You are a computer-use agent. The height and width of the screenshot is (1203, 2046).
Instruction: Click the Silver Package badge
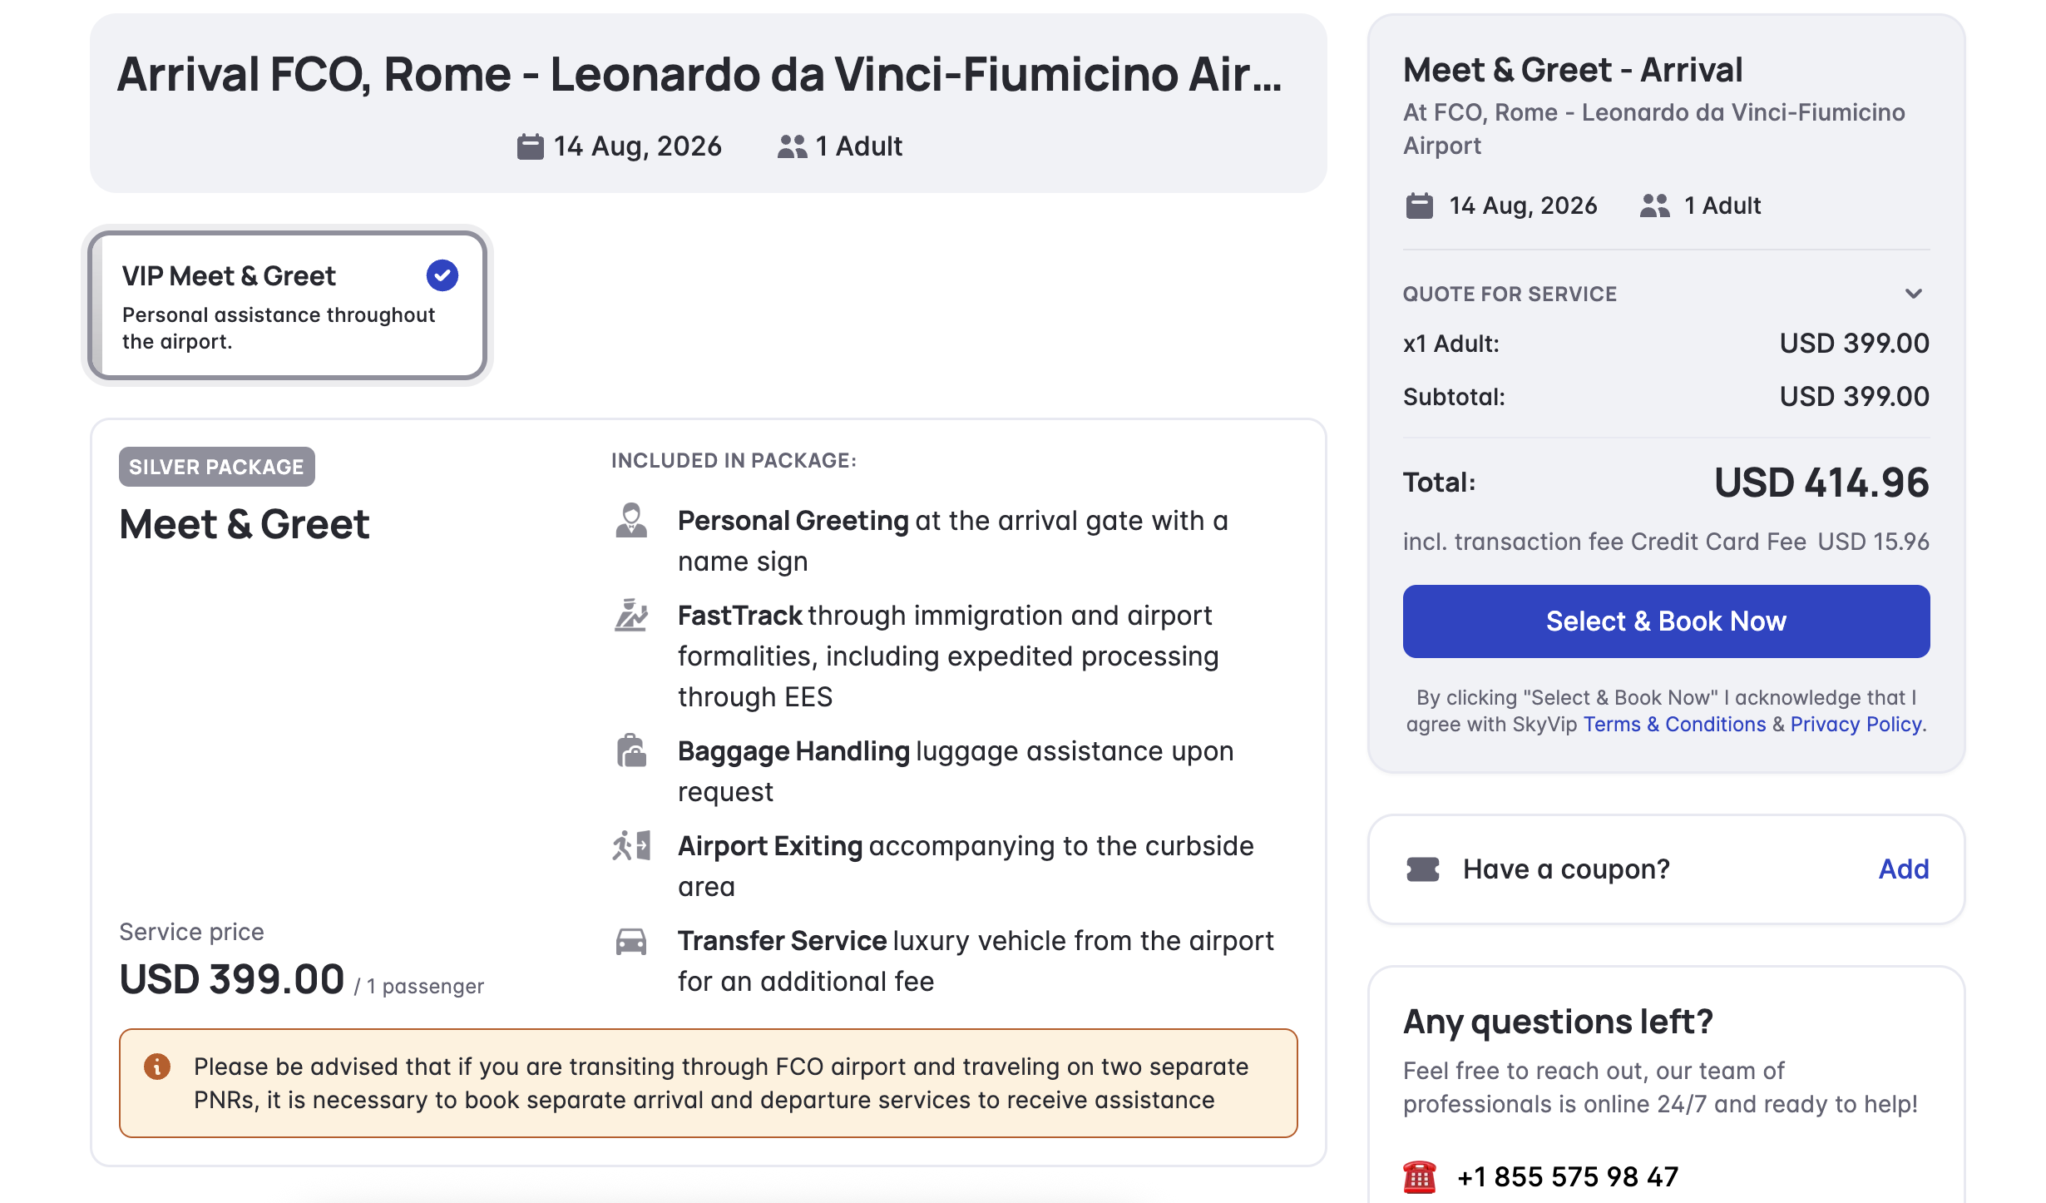coord(217,467)
